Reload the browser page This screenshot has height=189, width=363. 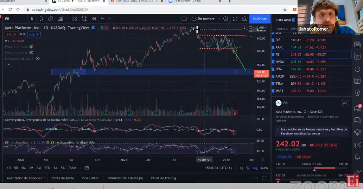(x=10, y=9)
